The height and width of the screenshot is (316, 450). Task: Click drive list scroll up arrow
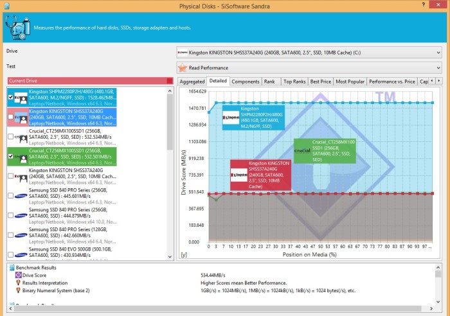tap(170, 91)
